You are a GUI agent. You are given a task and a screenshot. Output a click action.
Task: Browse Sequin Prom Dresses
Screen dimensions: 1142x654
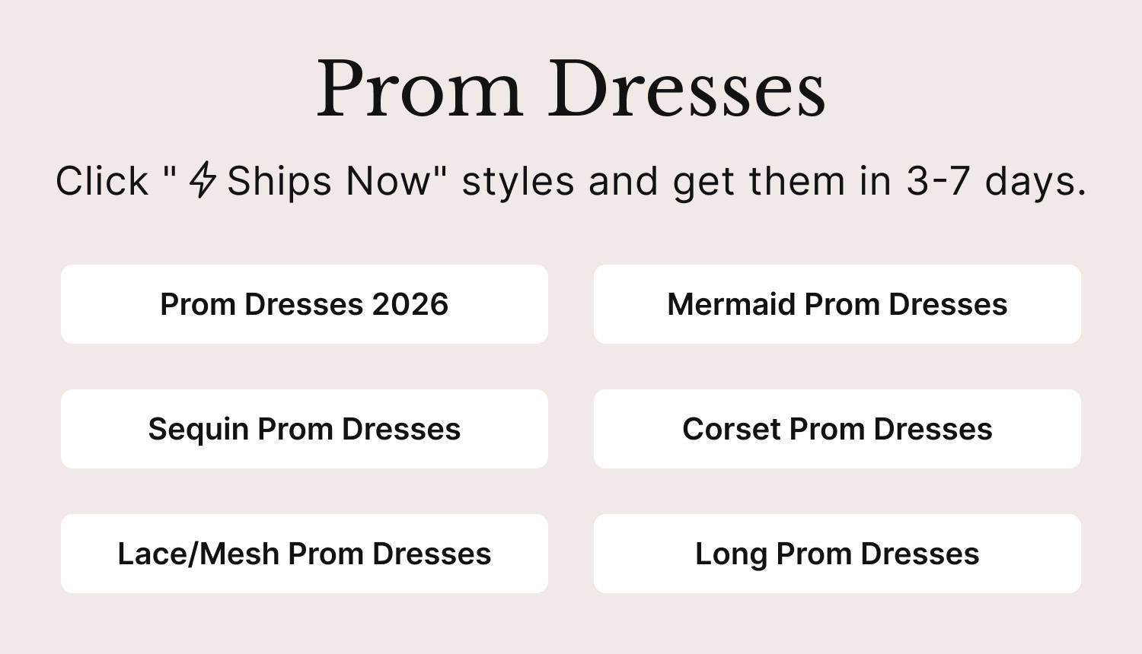point(304,429)
